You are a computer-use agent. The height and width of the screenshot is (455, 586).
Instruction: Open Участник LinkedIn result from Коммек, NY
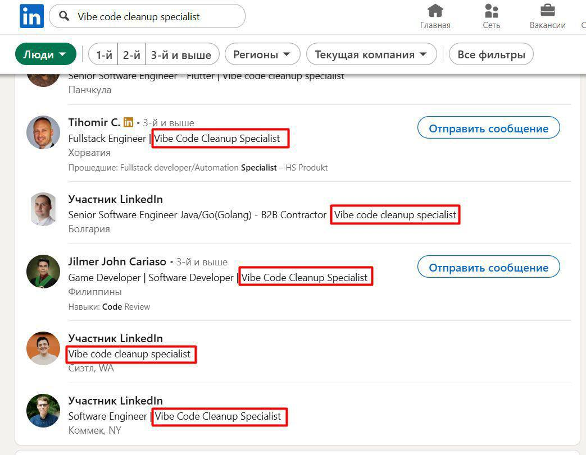pos(116,401)
